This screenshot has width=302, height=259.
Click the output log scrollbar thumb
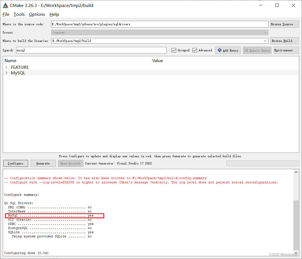(296, 225)
